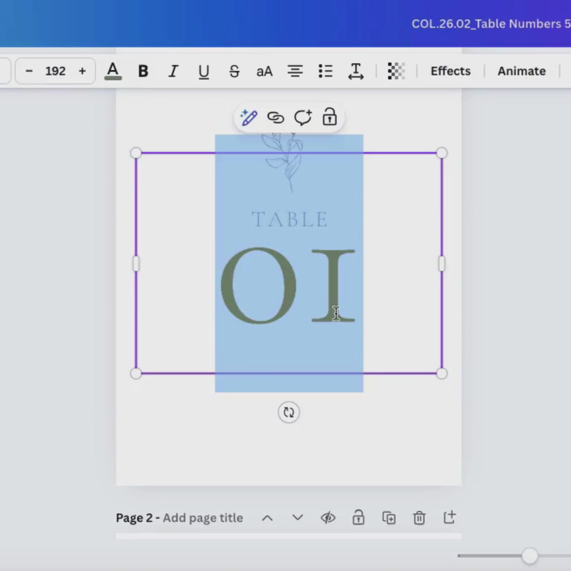Click the top-right corner resize handle
This screenshot has width=571, height=571.
(x=442, y=153)
